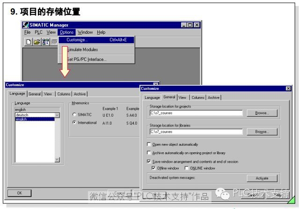299x209 pixels.
Task: Click language list scroll down arrow
Action: coord(57,160)
